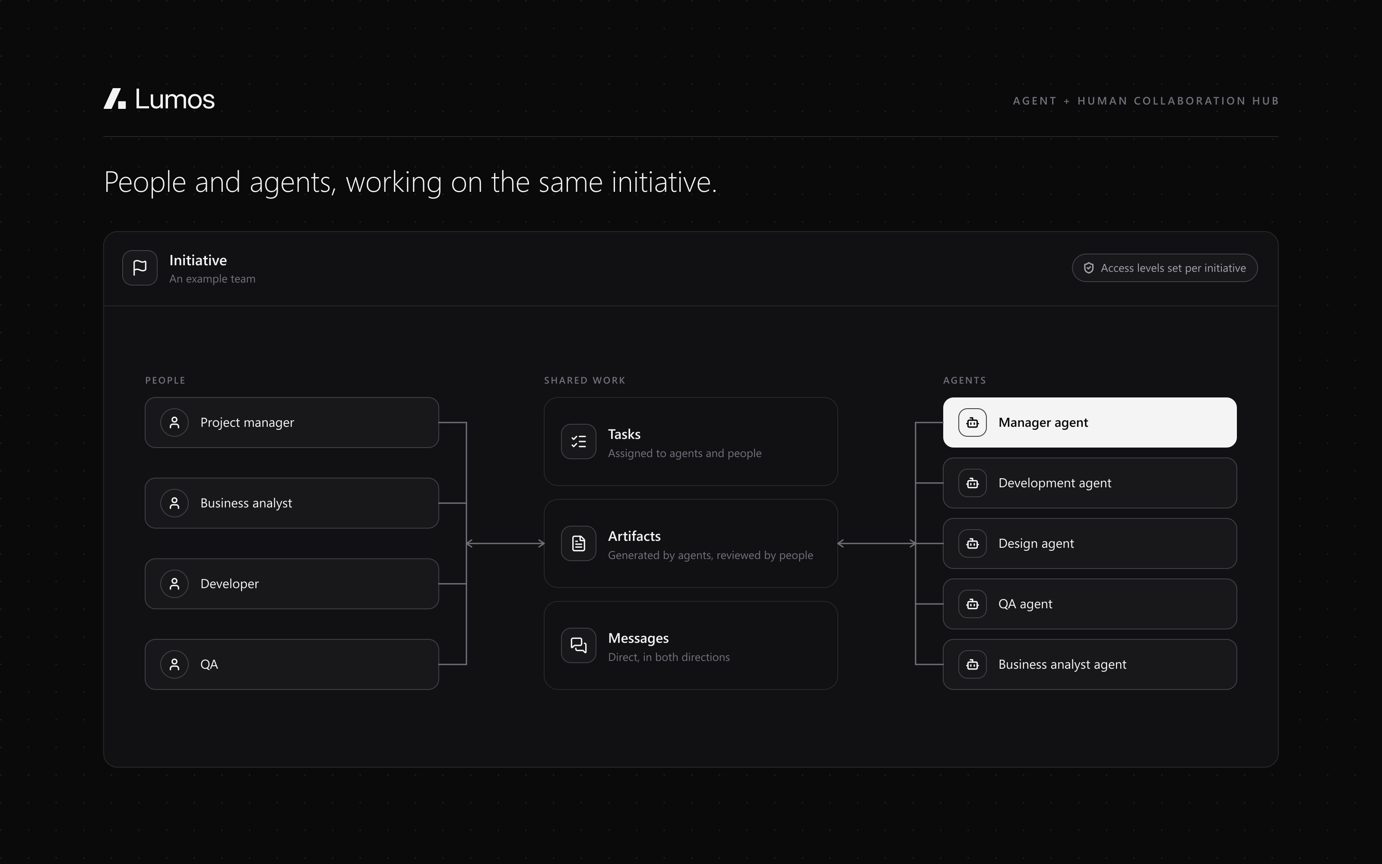Open the Tasks shared work card

coord(691,442)
